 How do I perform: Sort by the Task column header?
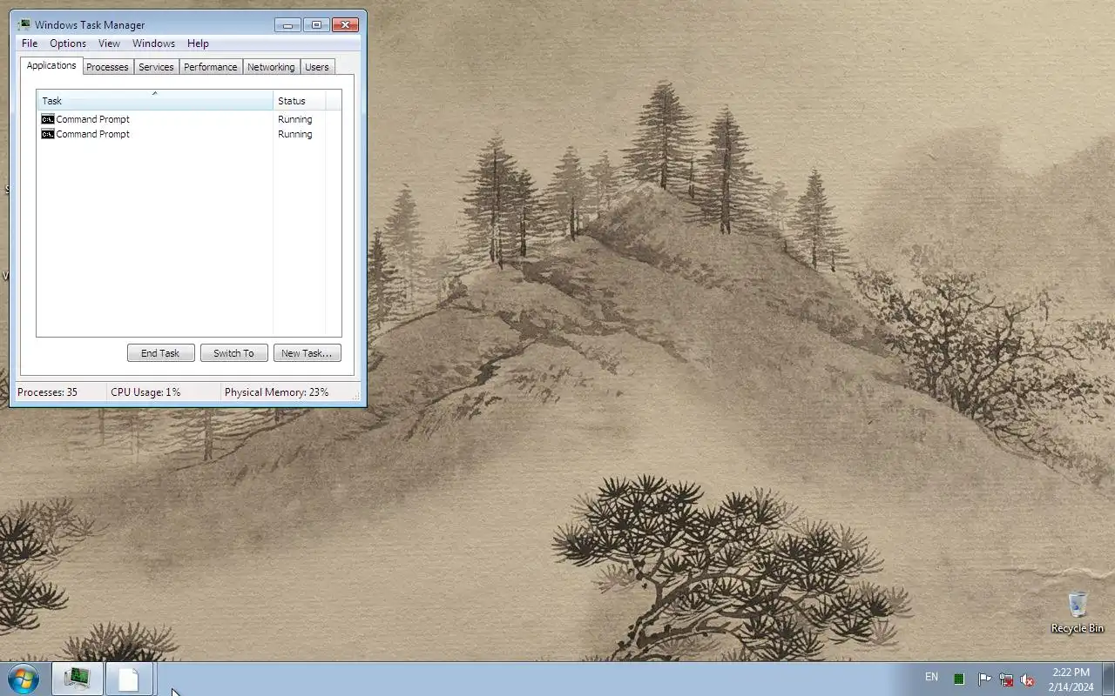click(x=155, y=100)
